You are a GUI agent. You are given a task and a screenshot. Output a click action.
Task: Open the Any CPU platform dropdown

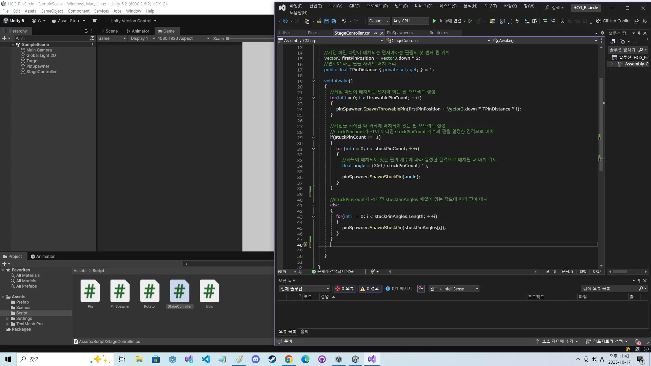point(410,21)
